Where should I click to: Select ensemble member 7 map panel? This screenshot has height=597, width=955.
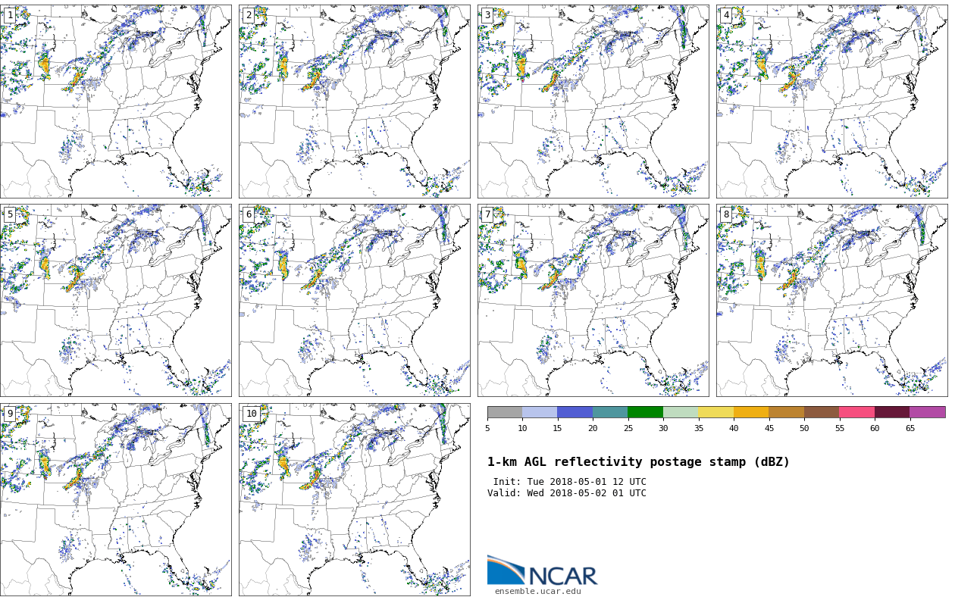click(593, 300)
